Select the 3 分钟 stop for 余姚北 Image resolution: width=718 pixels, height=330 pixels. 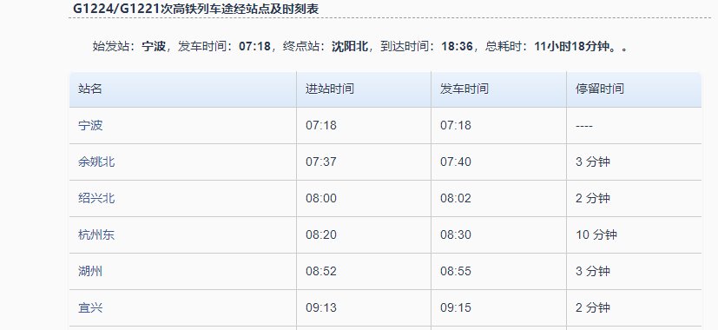click(x=593, y=162)
